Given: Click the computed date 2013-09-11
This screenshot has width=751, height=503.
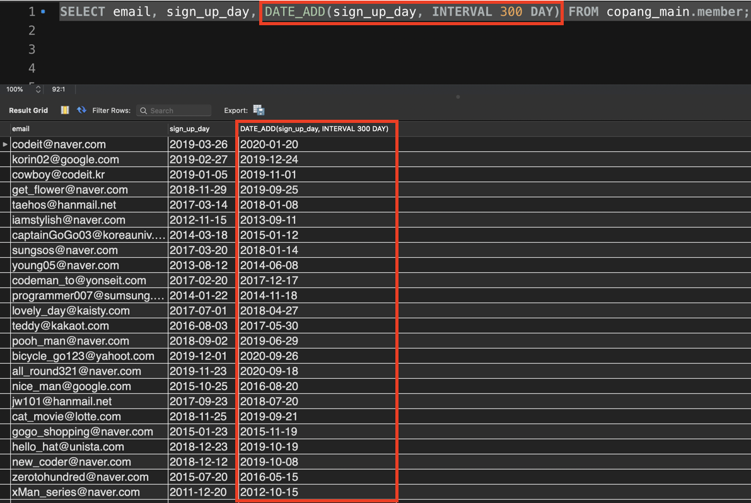Looking at the screenshot, I should 268,220.
